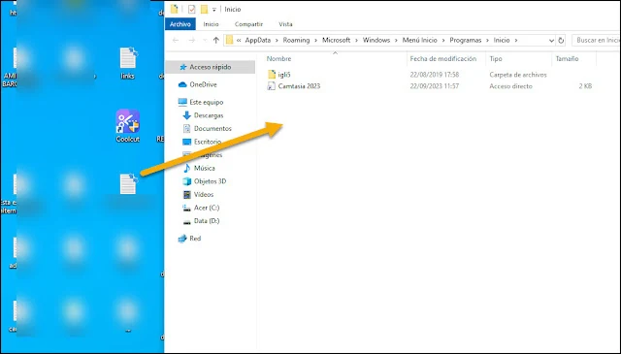The image size is (621, 354).
Task: Click the Este equipo computer icon
Action: 182,102
